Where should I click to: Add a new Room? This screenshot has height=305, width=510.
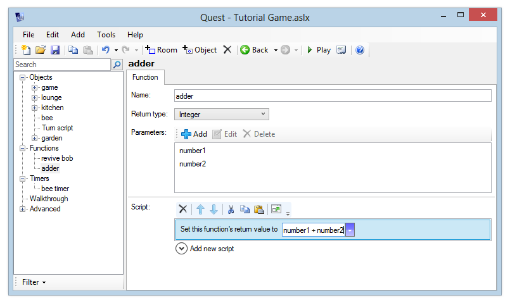tap(161, 50)
